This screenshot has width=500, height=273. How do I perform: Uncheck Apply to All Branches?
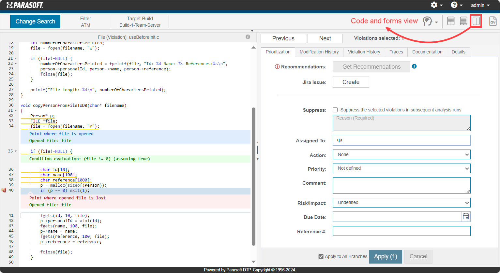pos(321,256)
